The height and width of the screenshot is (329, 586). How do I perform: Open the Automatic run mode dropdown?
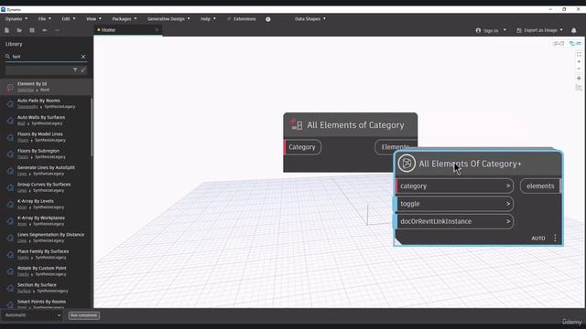[33, 315]
